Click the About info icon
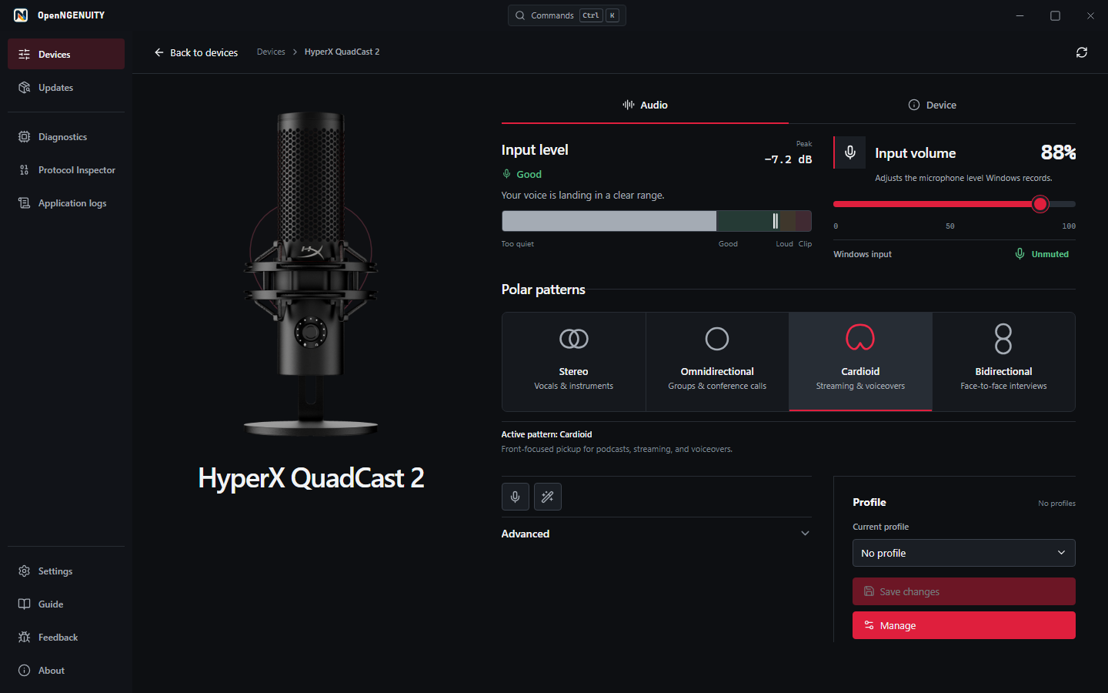Image resolution: width=1108 pixels, height=693 pixels. (x=25, y=671)
